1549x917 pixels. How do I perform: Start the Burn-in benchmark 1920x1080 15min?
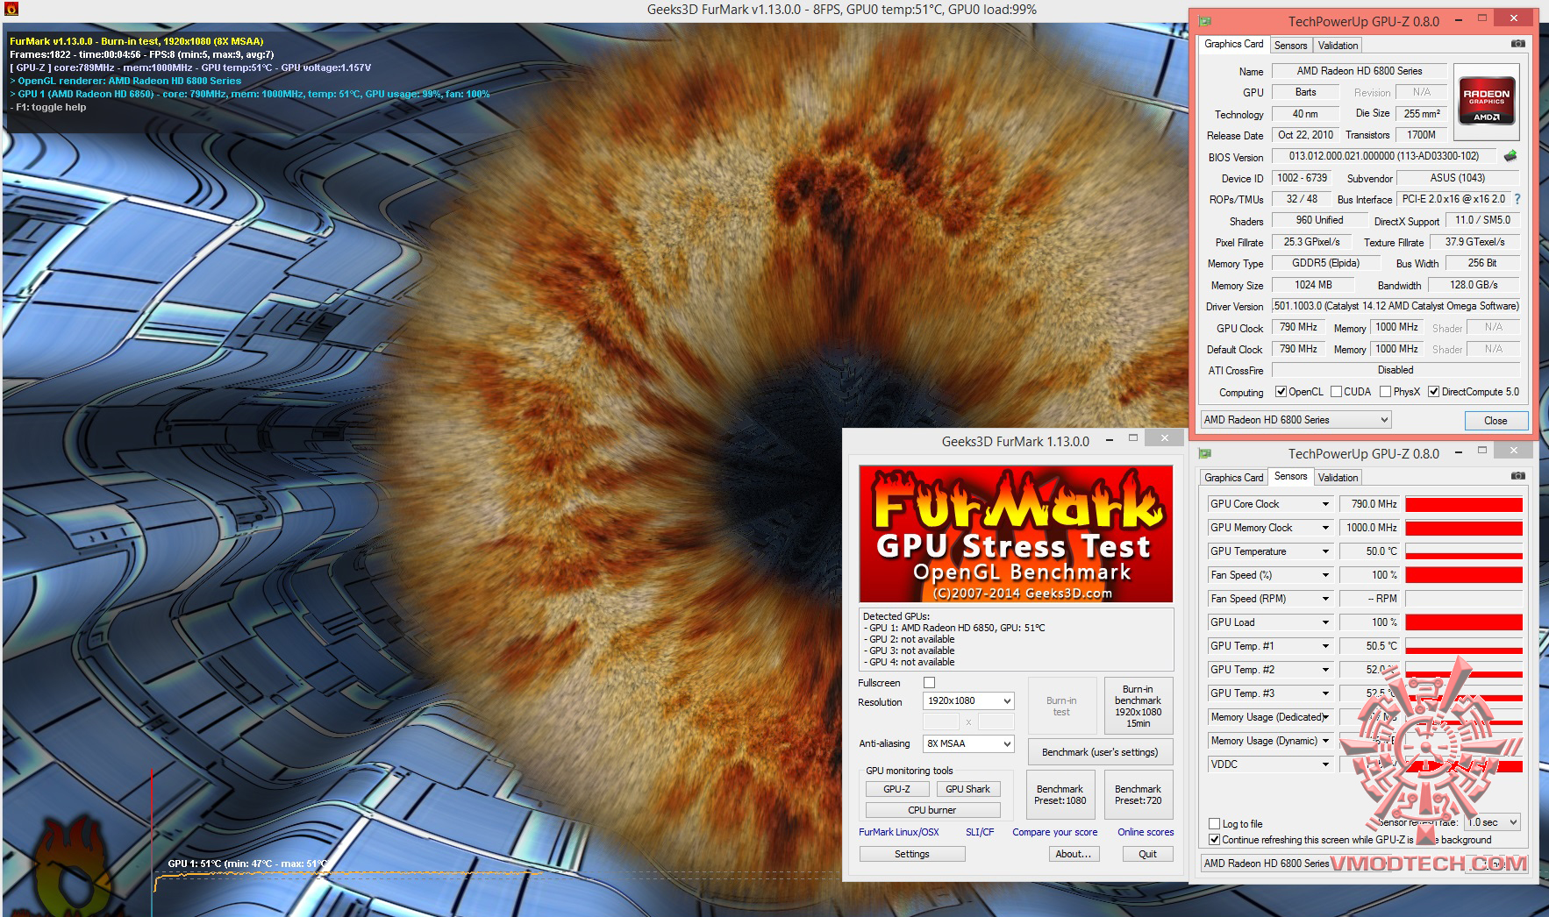click(1138, 706)
